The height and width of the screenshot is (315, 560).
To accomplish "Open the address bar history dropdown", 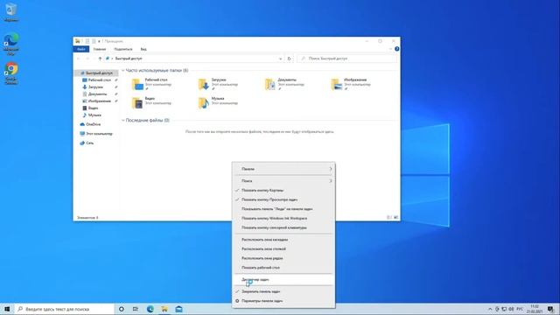I will tap(280, 59).
